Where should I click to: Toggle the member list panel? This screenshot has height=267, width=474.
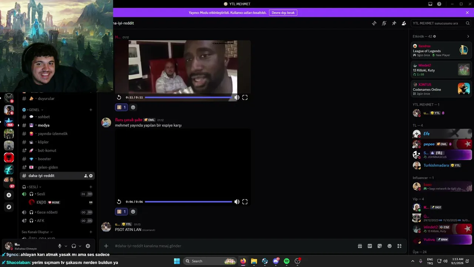pos(404,23)
